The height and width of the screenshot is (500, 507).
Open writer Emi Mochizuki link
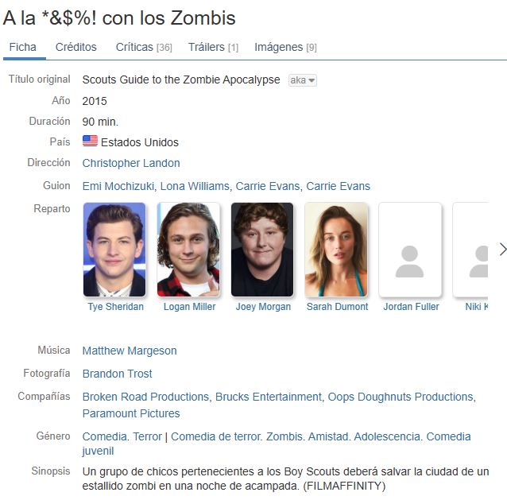click(118, 186)
